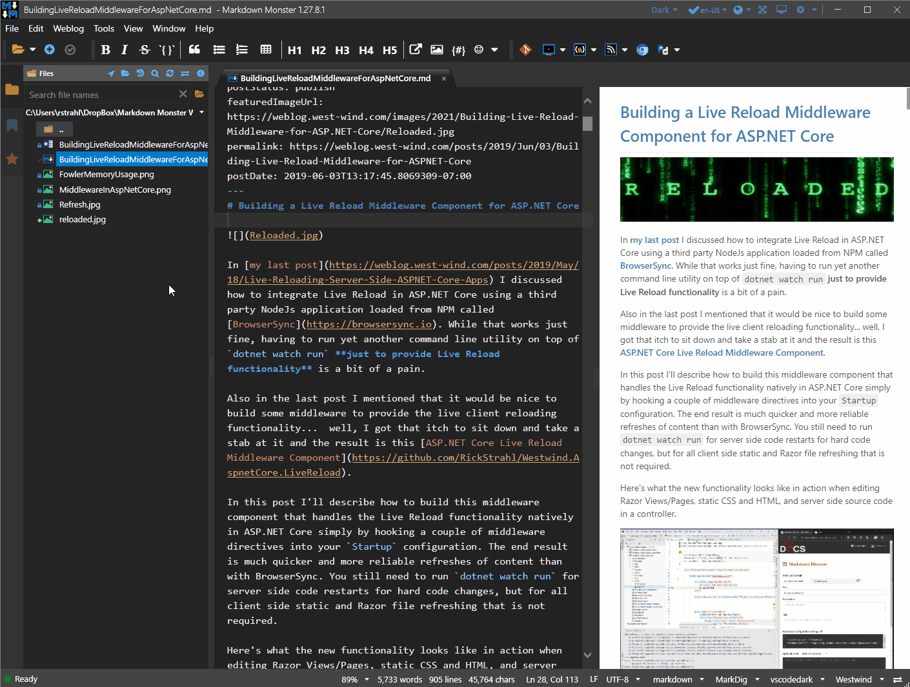Click the open document folder icon
Image resolution: width=910 pixels, height=687 pixels.
click(x=18, y=50)
